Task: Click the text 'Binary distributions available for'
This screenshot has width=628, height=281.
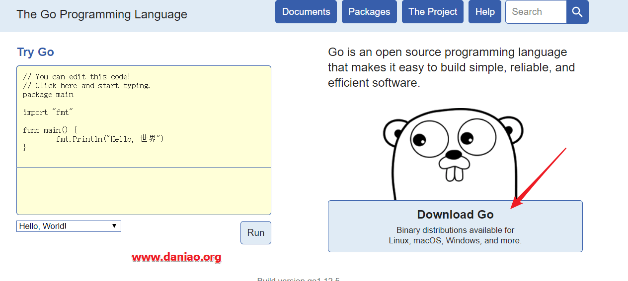Action: 455,230
